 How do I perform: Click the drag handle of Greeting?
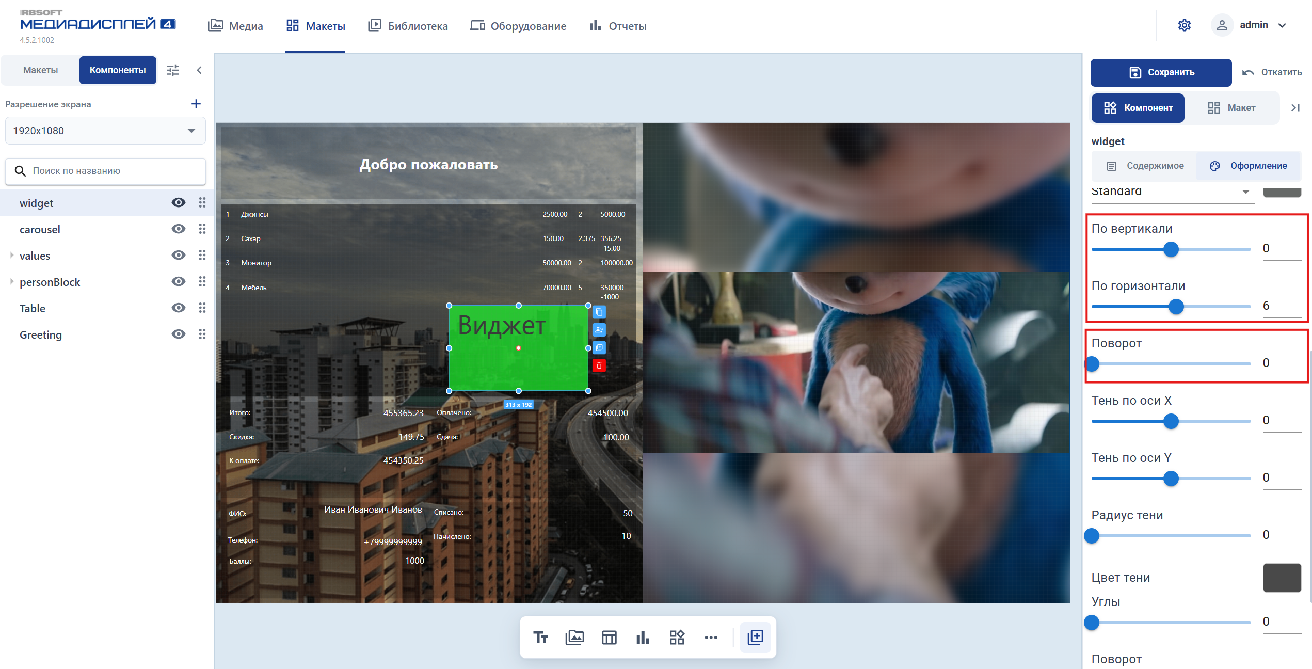202,334
